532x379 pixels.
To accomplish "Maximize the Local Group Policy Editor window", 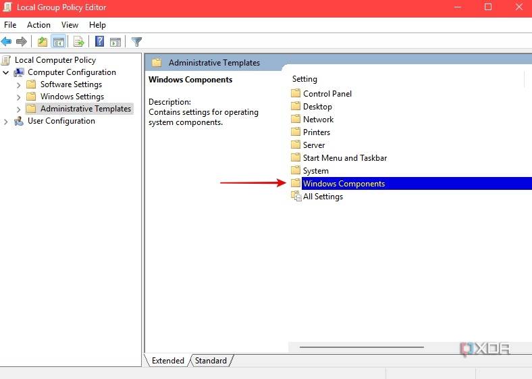I will point(488,7).
